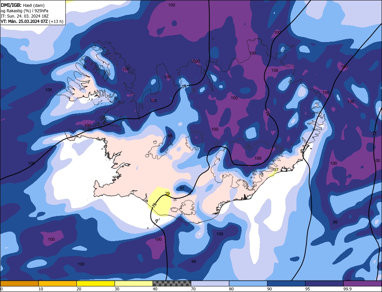Click the '29' value in the yellow area

tap(167, 193)
